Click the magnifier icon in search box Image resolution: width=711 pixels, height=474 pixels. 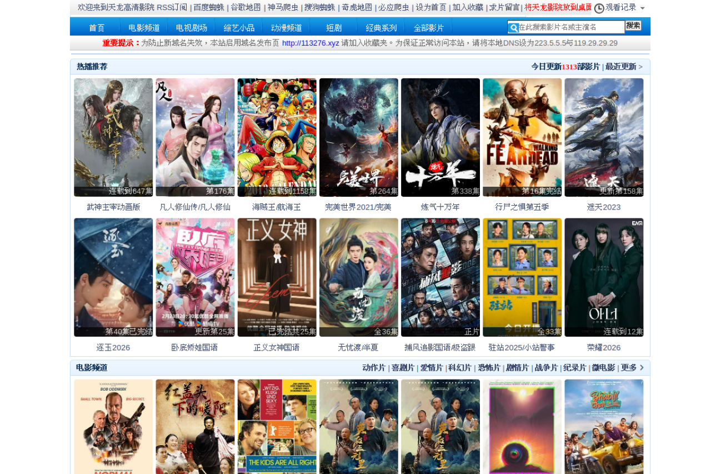[x=514, y=27]
